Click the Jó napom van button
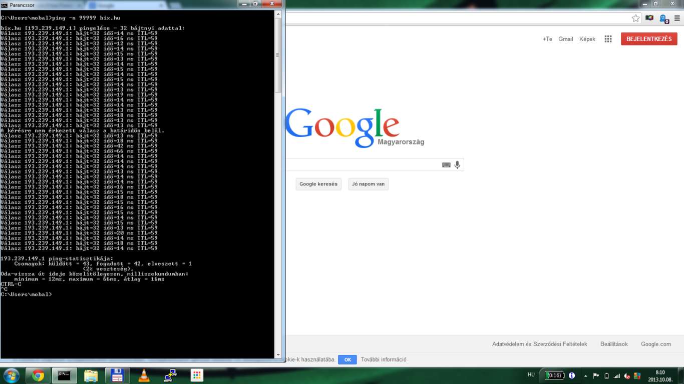The width and height of the screenshot is (684, 384). 368,184
